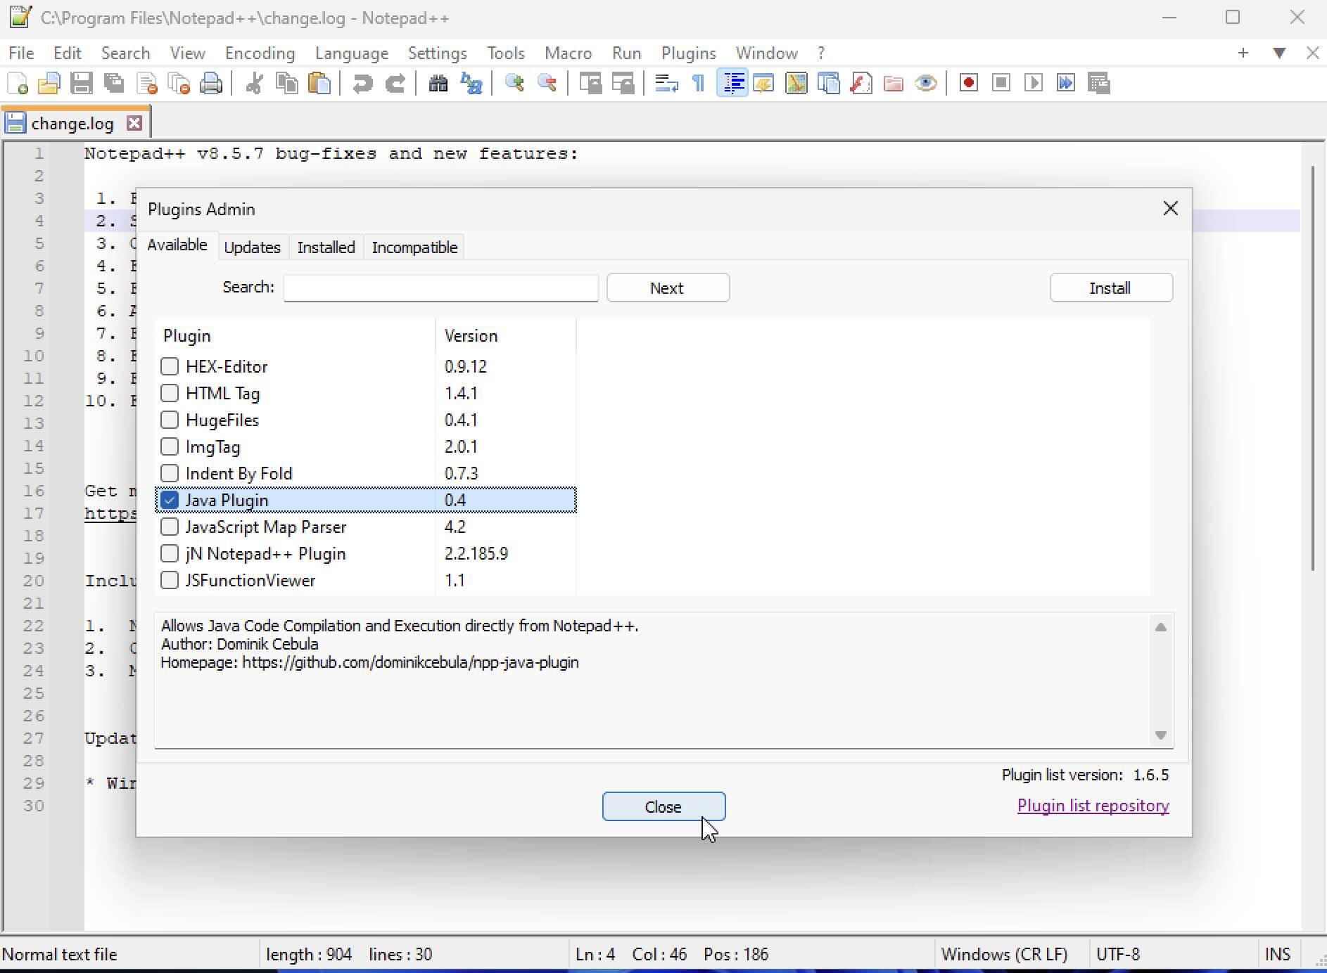Open the Plugin list repository link
This screenshot has width=1327, height=973.
(1093, 806)
